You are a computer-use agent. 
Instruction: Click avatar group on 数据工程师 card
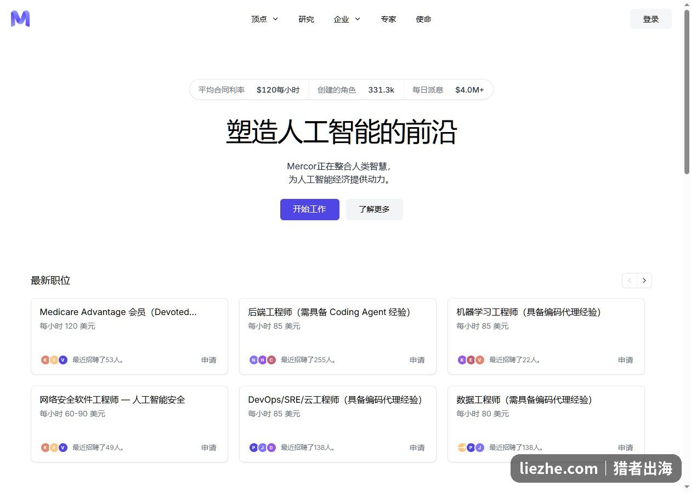(471, 448)
